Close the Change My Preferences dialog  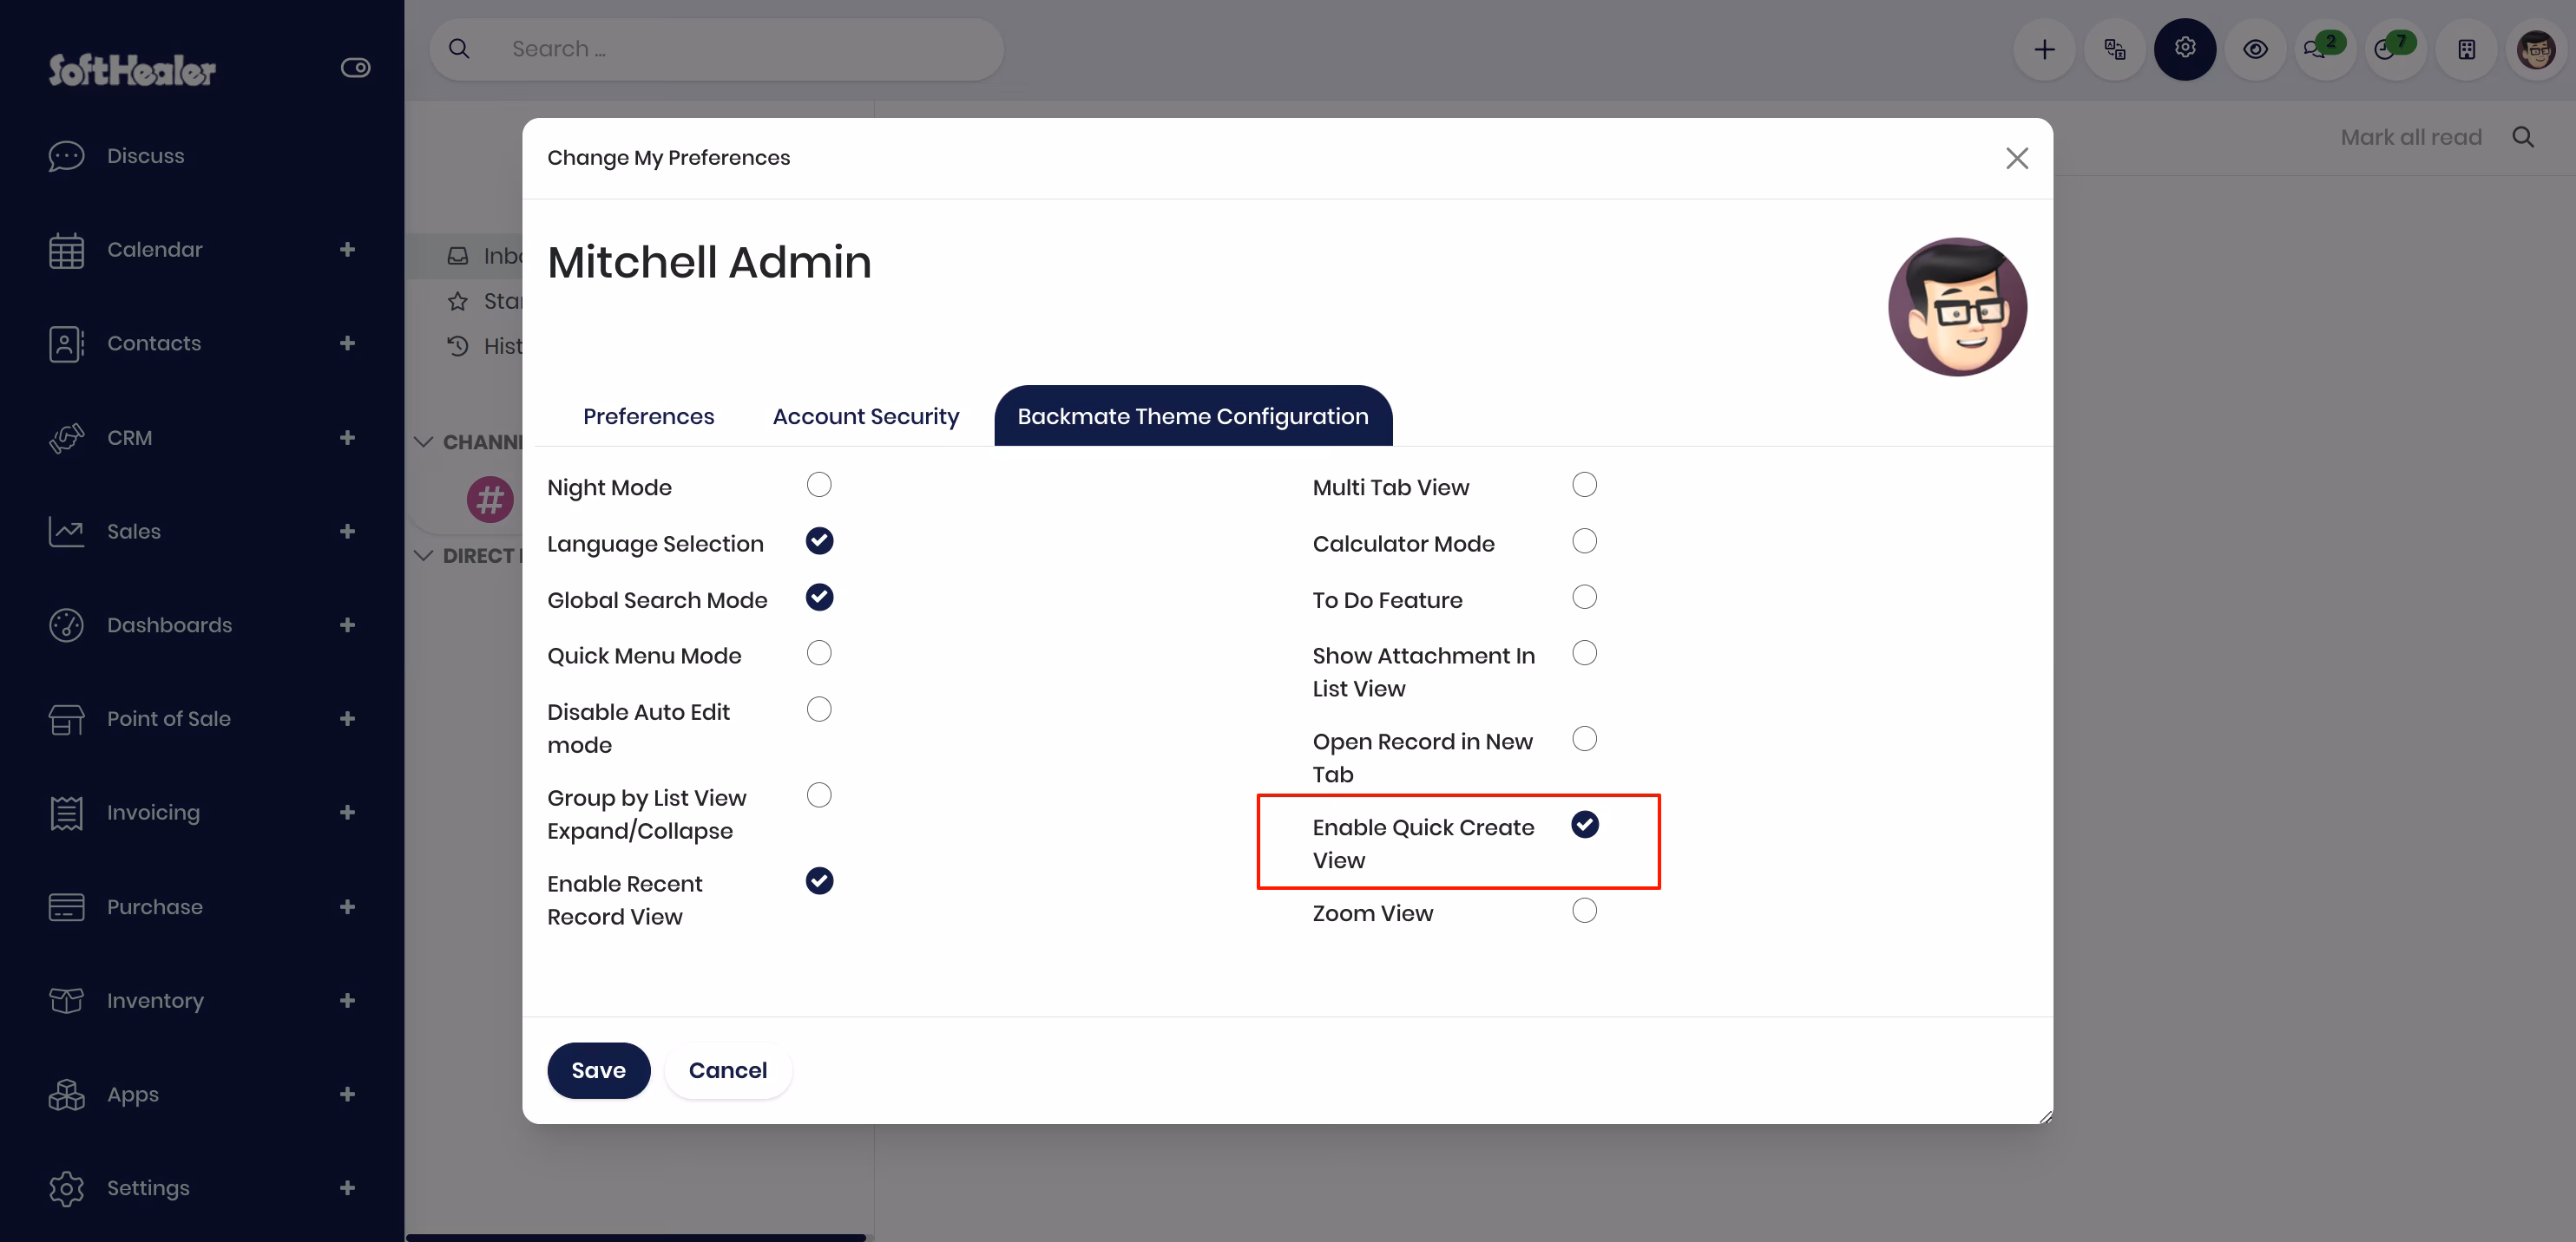coord(2016,158)
